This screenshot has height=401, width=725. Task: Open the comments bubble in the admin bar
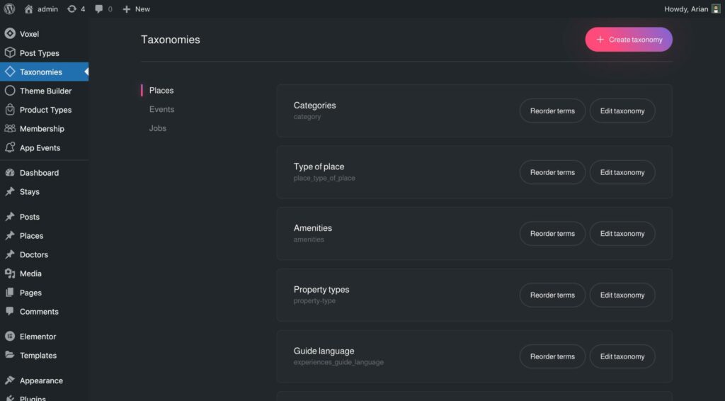point(99,9)
